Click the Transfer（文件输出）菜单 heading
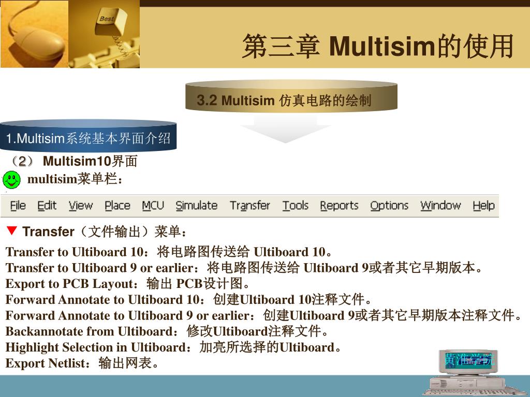The width and height of the screenshot is (530, 397). [x=105, y=232]
